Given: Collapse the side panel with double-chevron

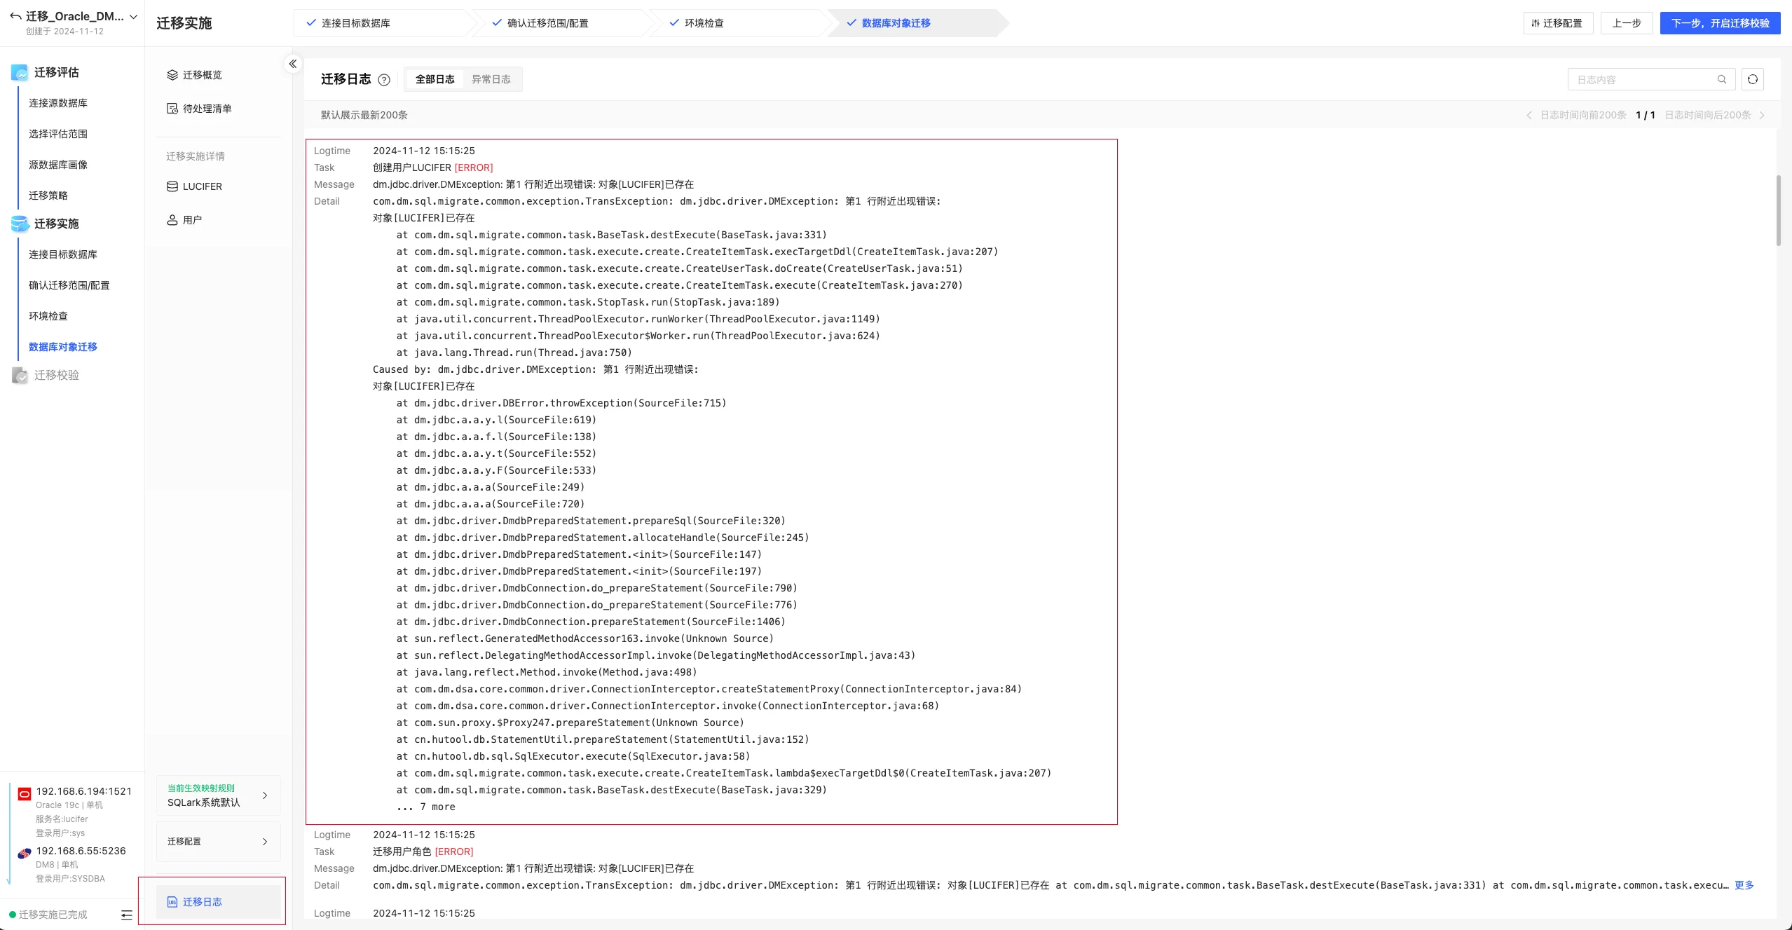Looking at the screenshot, I should 293,64.
